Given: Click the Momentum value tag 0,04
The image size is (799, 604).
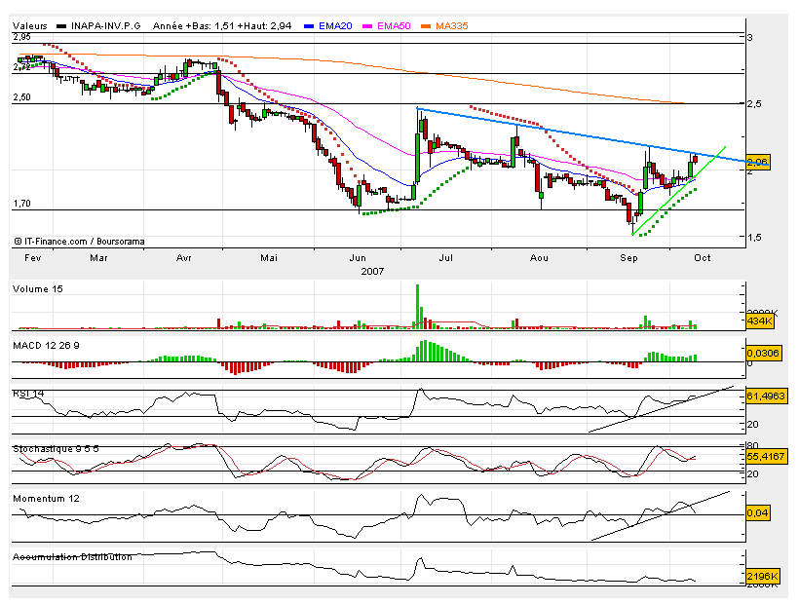Looking at the screenshot, I should pyautogui.click(x=758, y=512).
